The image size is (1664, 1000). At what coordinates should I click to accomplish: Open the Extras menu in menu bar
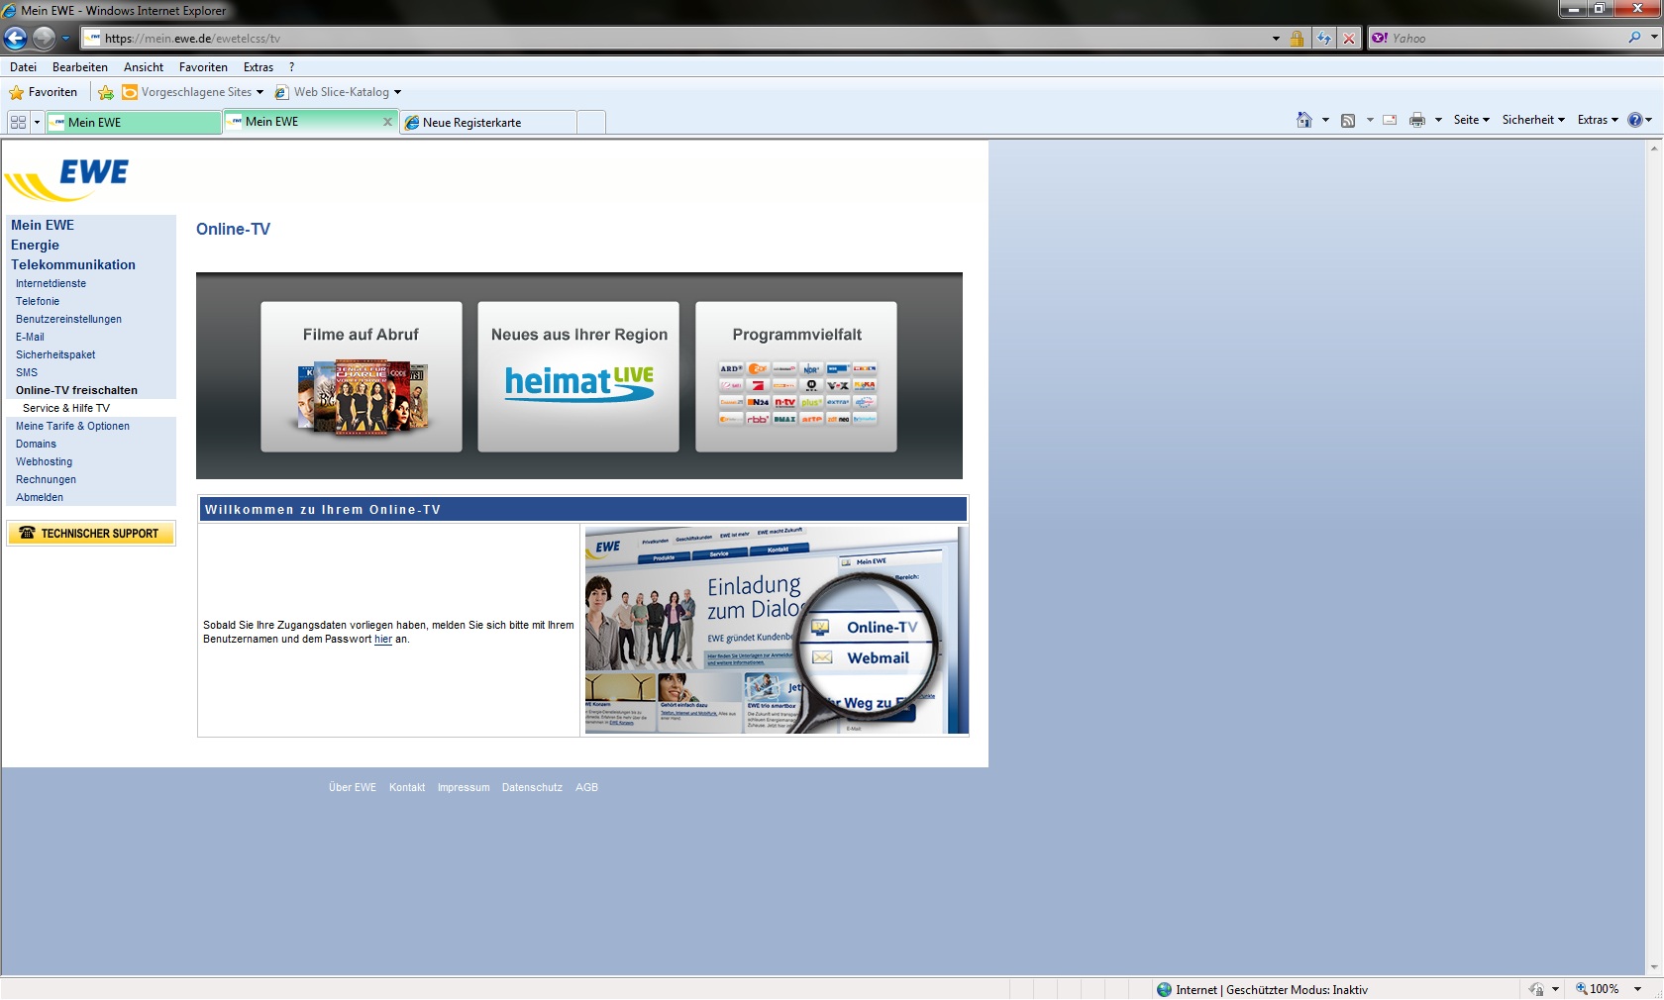tap(259, 67)
